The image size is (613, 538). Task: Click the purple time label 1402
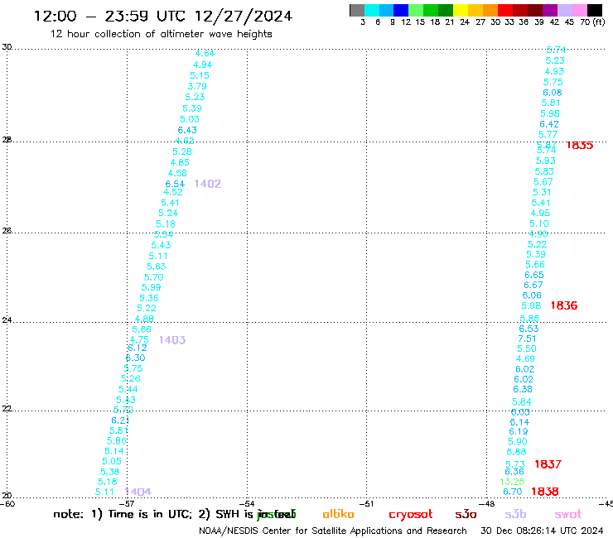point(208,184)
